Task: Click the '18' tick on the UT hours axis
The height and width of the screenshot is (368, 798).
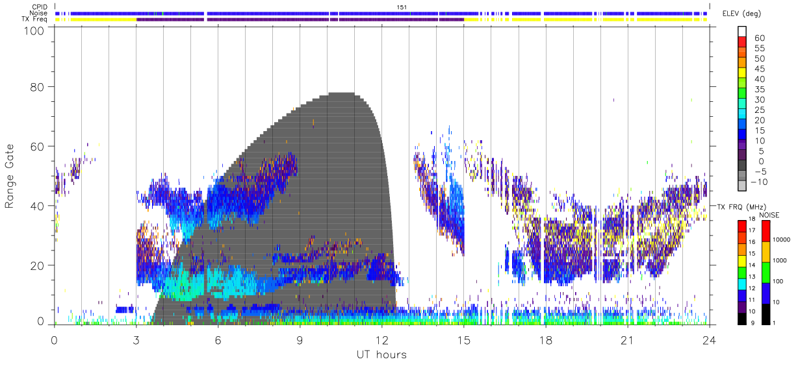Action: point(545,340)
